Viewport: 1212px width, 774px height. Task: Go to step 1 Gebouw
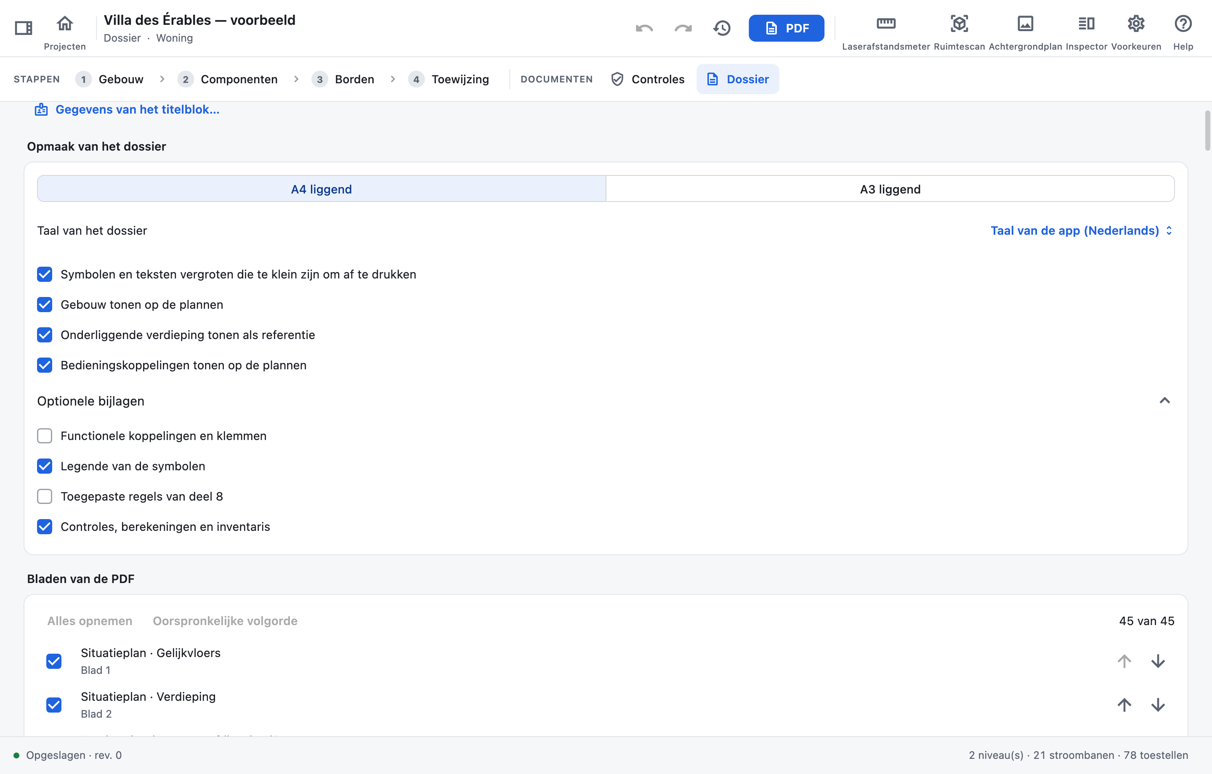coord(110,79)
